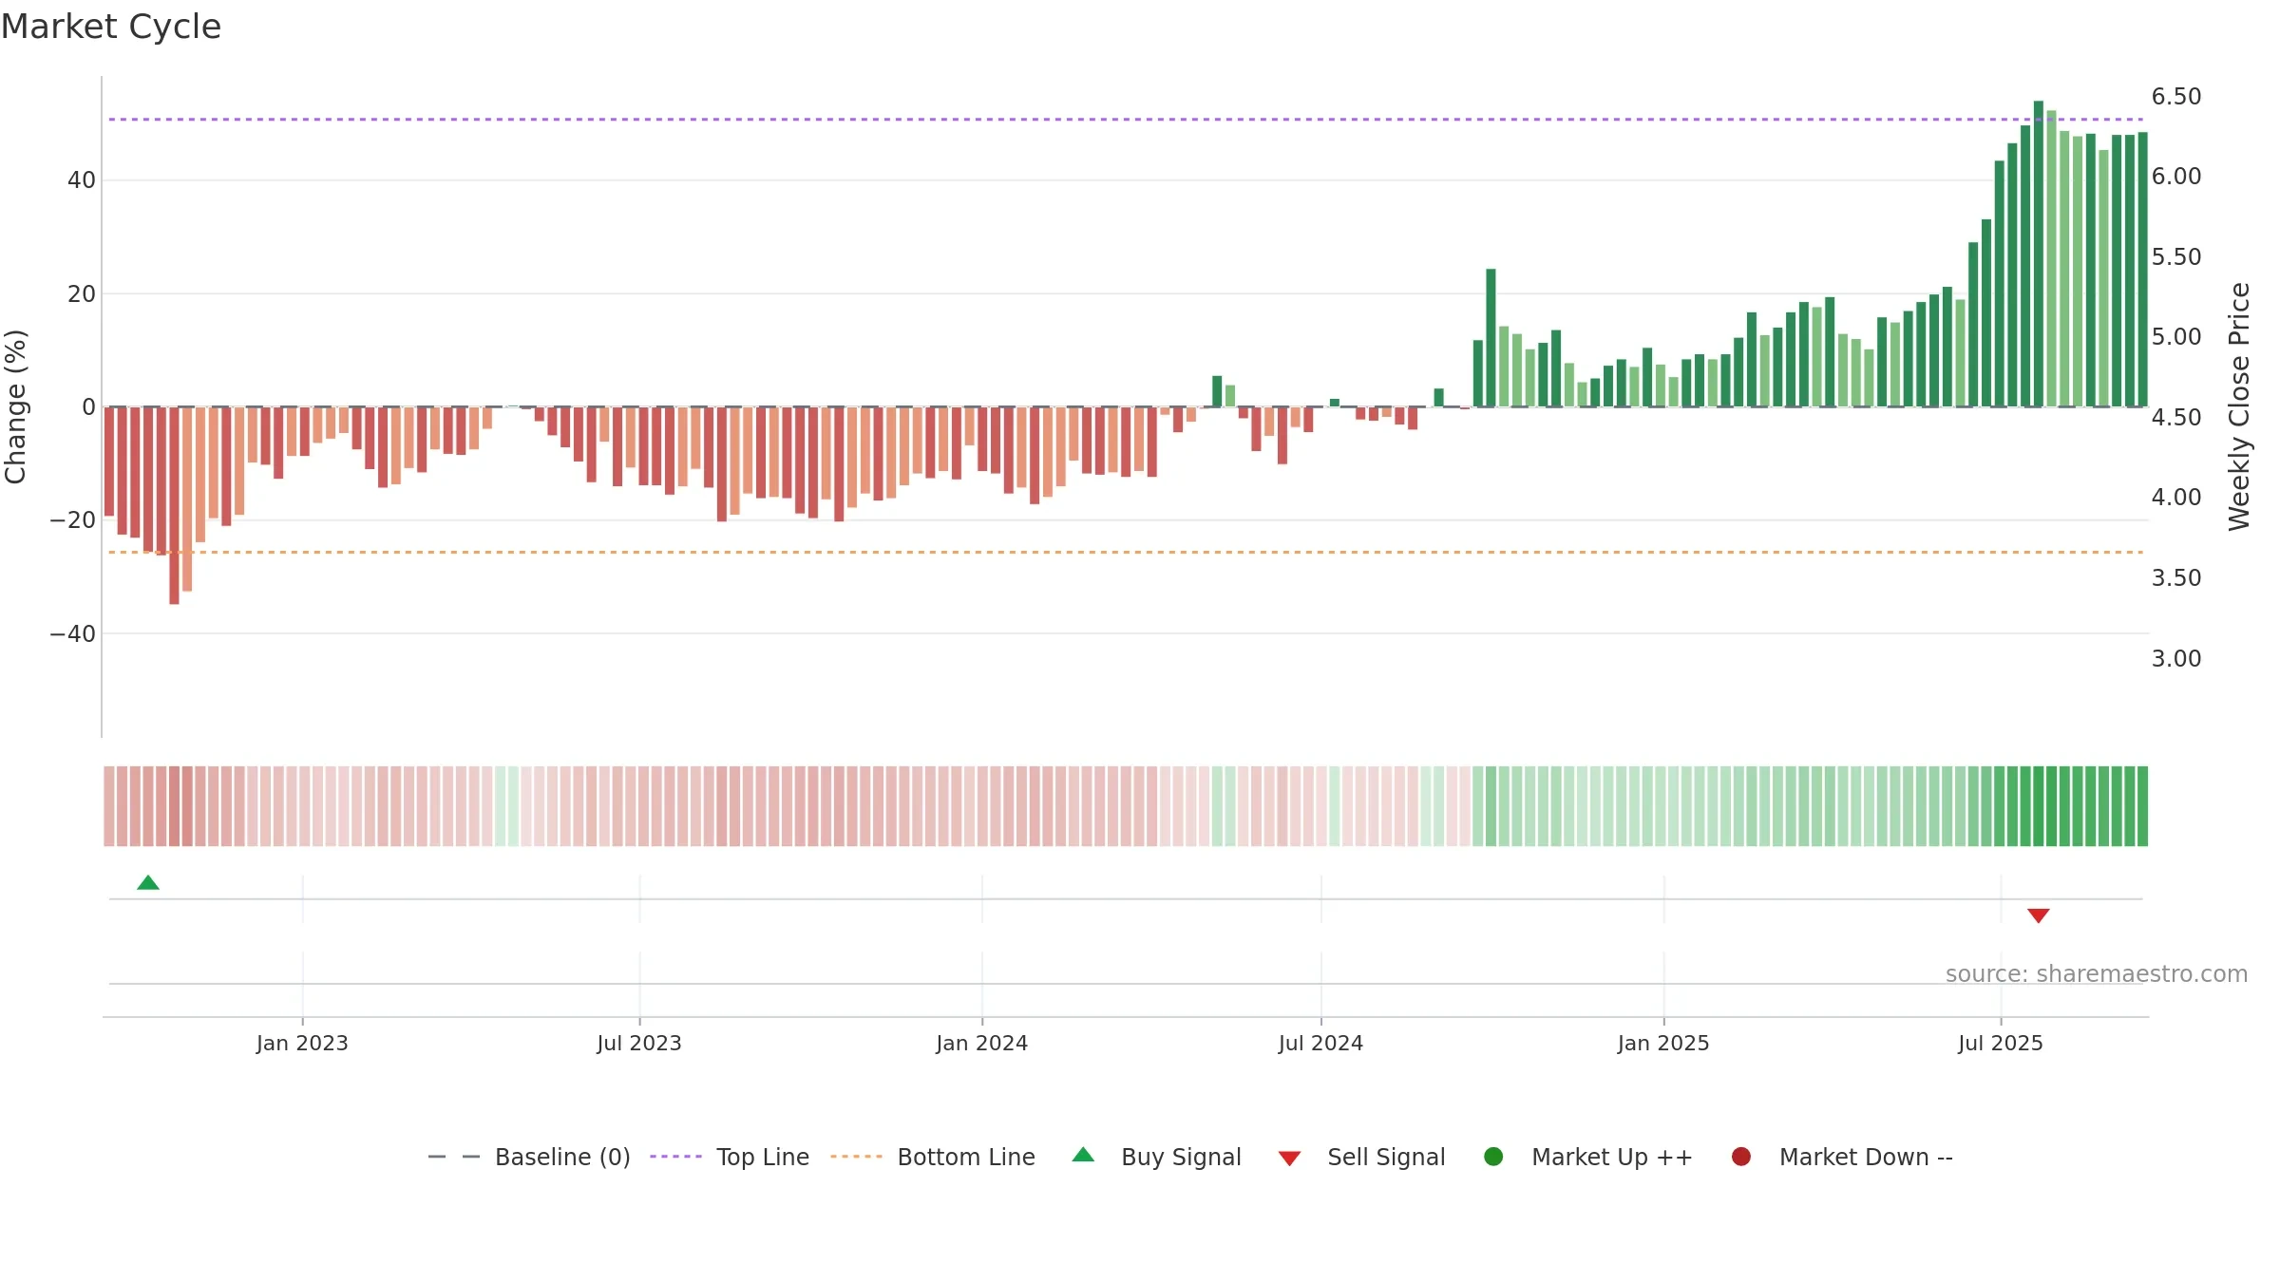Toggle the Bottom Line legend entry
Viewport: 2280px width, 1282px height.
pyautogui.click(x=933, y=1157)
